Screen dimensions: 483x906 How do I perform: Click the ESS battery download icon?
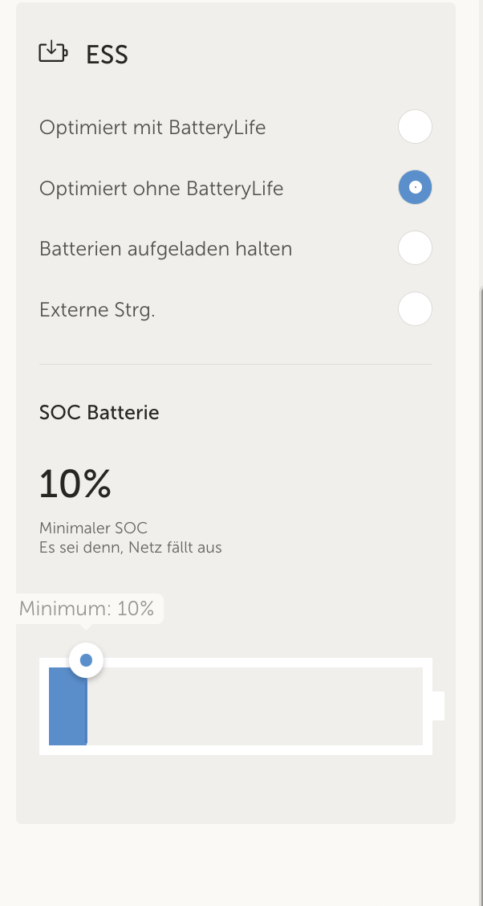[x=53, y=53]
